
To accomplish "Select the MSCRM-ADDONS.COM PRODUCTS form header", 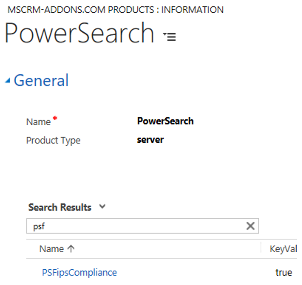I will (x=115, y=10).
